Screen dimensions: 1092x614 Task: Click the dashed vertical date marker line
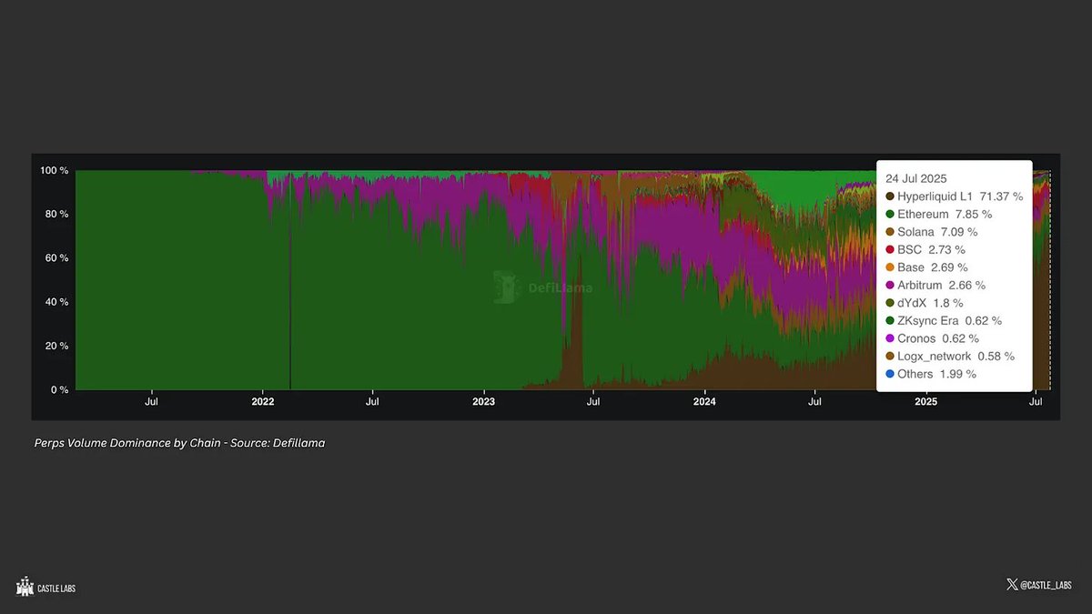click(x=1048, y=273)
